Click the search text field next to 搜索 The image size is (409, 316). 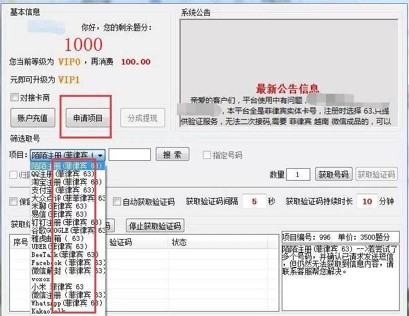pyautogui.click(x=130, y=155)
